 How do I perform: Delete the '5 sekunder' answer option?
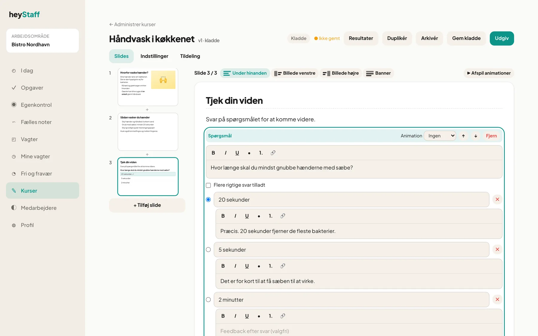click(497, 249)
